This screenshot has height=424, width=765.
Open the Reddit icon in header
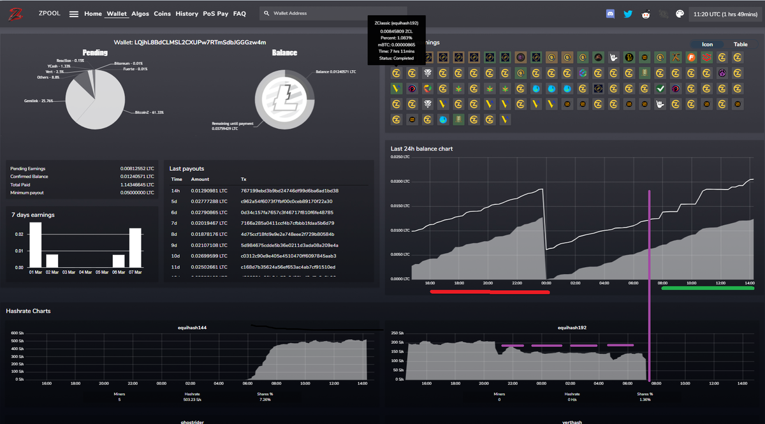[646, 14]
